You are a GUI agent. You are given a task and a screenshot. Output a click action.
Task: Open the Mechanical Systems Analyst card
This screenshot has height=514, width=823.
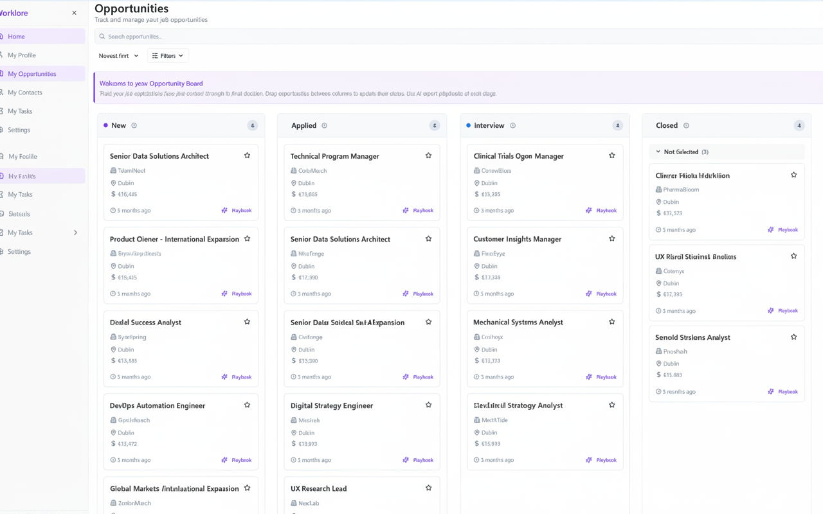click(518, 323)
